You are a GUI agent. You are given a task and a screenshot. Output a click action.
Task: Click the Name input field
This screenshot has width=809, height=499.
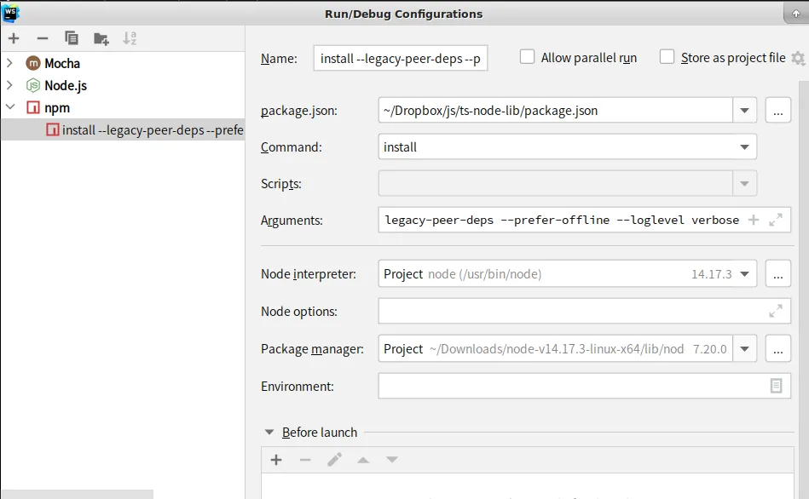[x=401, y=59]
